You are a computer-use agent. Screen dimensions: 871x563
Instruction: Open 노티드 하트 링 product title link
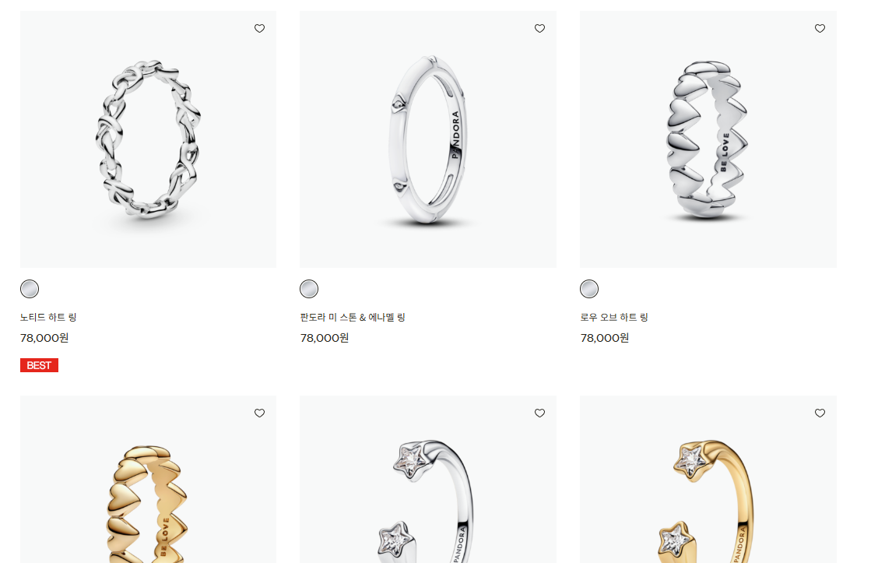[48, 318]
